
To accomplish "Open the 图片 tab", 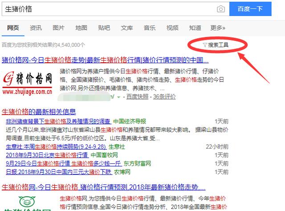I will click(x=58, y=28).
